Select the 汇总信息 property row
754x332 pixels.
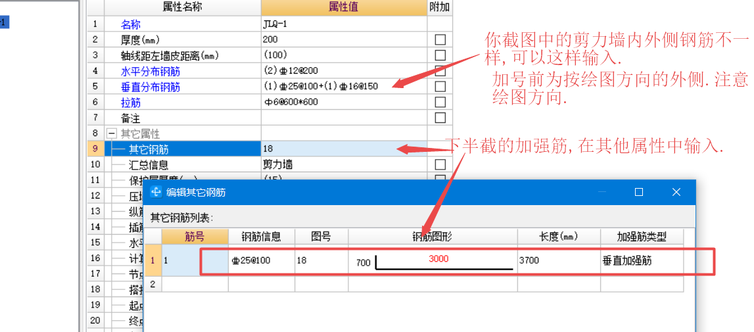click(x=183, y=165)
